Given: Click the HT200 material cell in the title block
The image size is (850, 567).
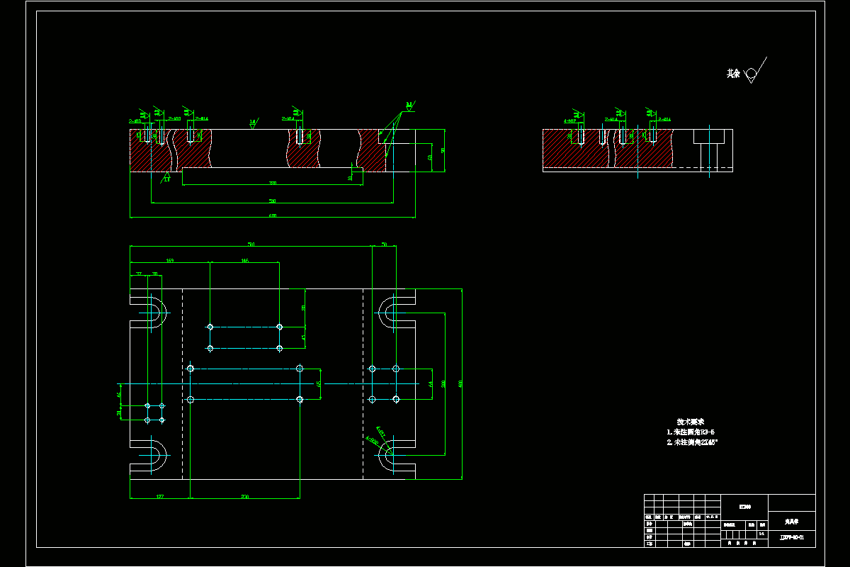Looking at the screenshot, I should tap(744, 506).
